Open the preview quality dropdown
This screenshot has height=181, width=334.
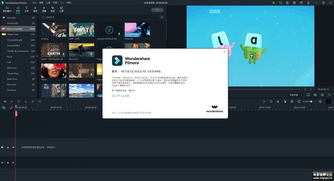[x=296, y=95]
